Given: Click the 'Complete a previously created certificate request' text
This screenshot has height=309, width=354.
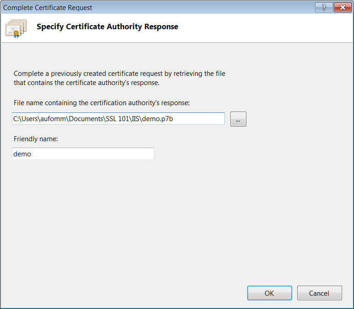Looking at the screenshot, I should [119, 74].
